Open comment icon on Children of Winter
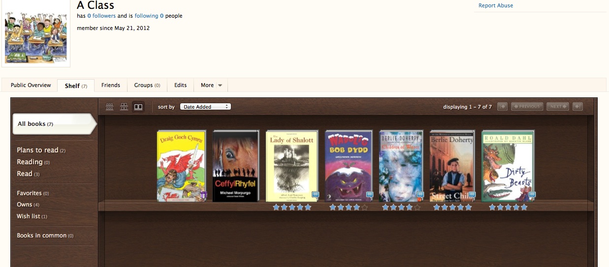The image size is (609, 267). point(420,195)
